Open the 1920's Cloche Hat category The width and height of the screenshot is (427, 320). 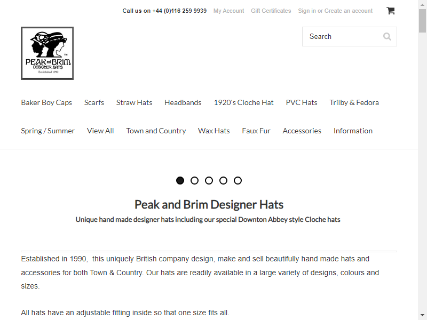[244, 102]
